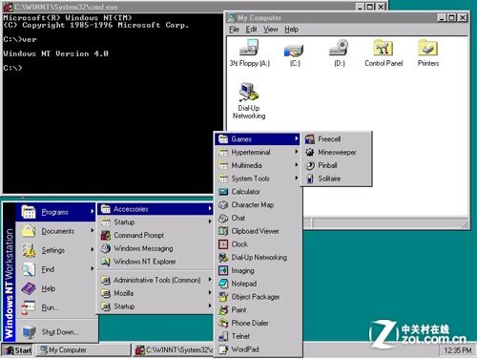The width and height of the screenshot is (477, 359).
Task: Select Help in the Start menu
Action: [56, 288]
